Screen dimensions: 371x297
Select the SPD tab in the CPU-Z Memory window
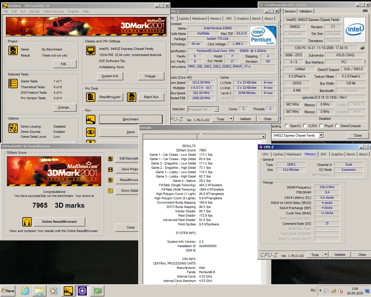point(323,154)
